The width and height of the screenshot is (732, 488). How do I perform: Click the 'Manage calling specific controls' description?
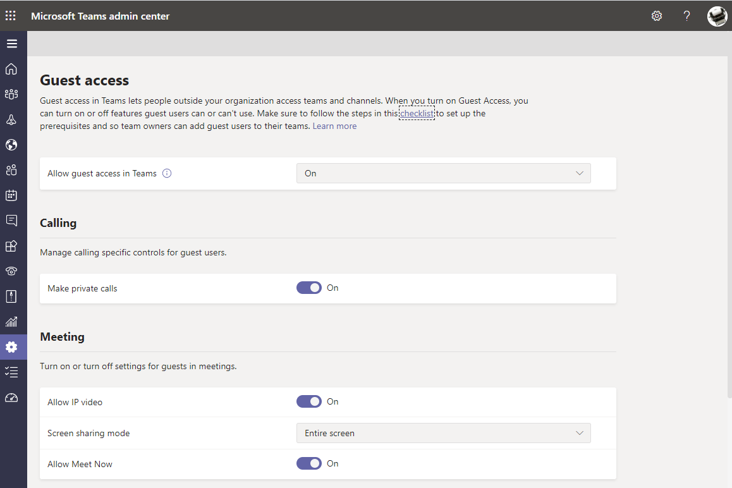pyautogui.click(x=133, y=253)
